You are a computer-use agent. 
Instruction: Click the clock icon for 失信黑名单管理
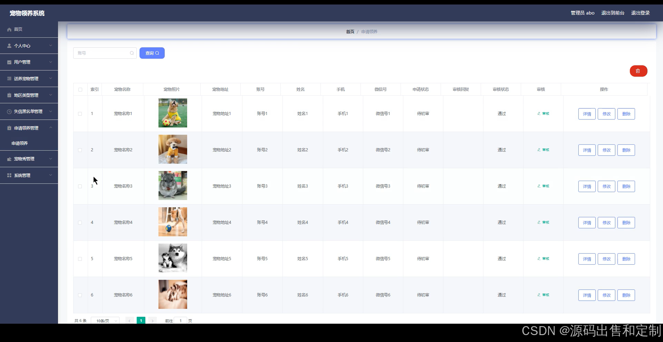tap(9, 112)
